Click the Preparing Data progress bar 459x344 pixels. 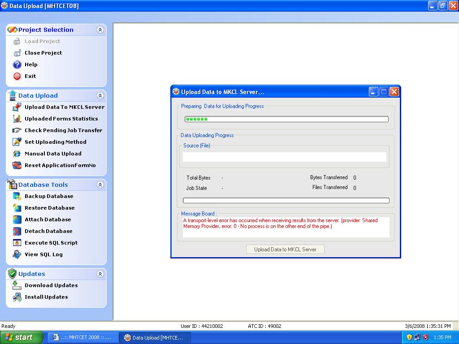click(x=286, y=119)
